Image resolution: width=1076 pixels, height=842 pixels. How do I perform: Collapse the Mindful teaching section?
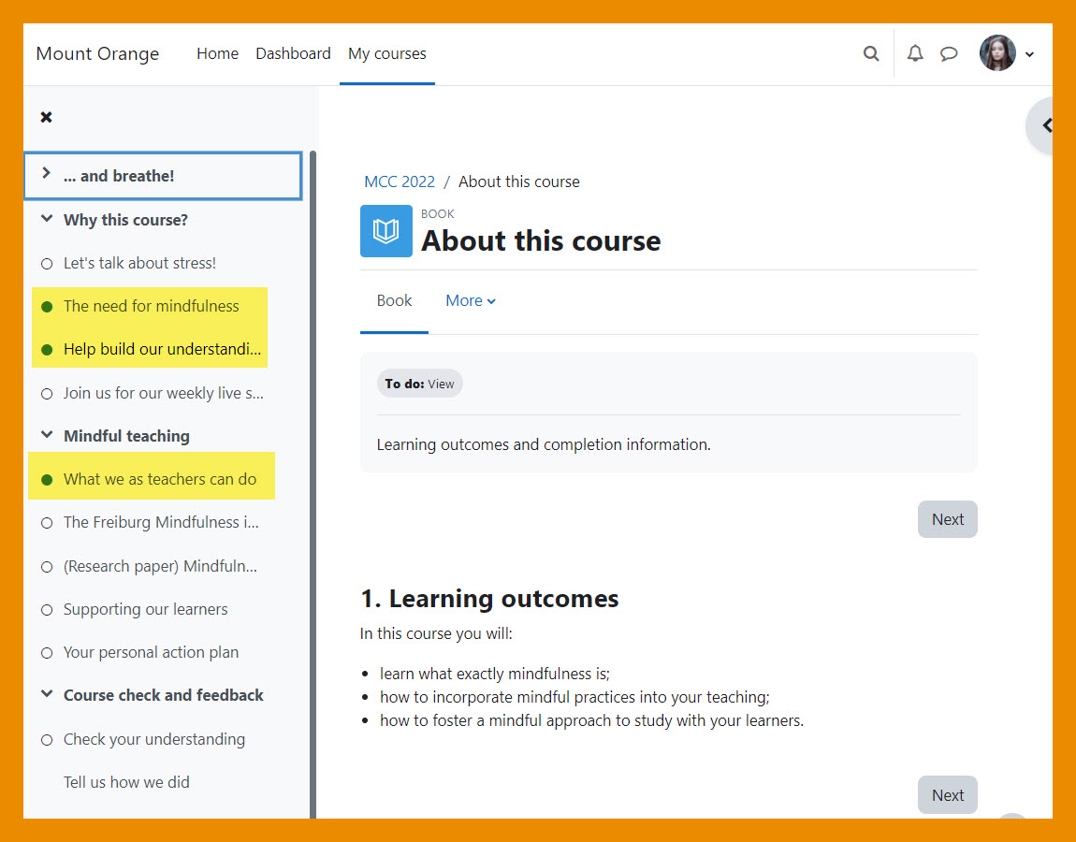[x=46, y=436]
